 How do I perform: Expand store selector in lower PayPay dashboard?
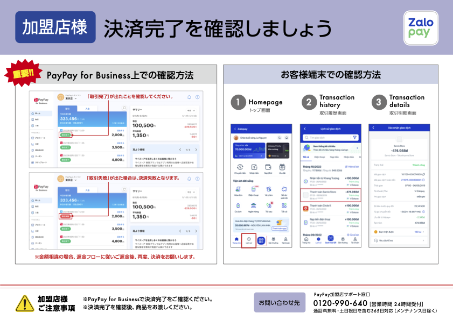pyautogui.click(x=76, y=180)
